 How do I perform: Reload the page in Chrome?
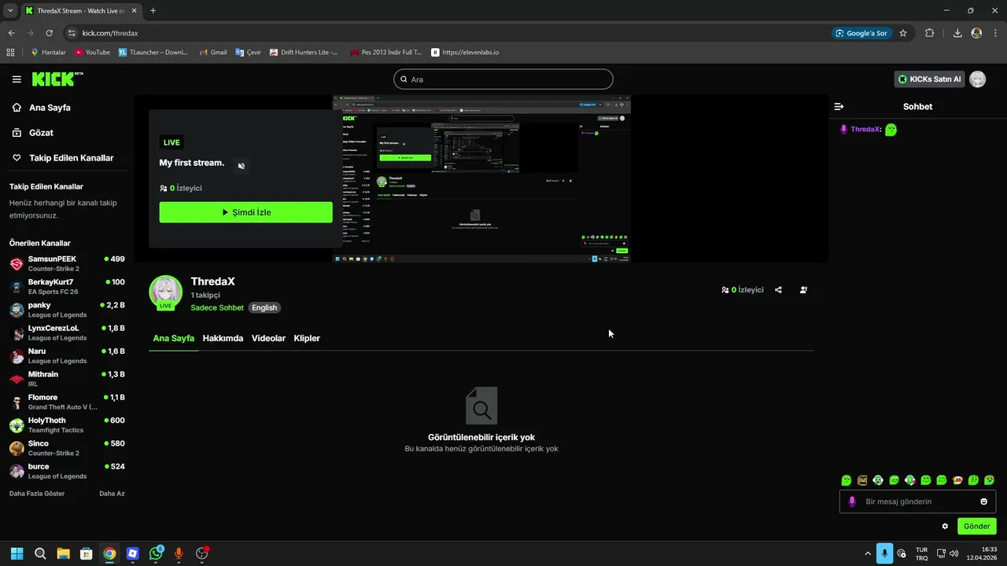(49, 33)
